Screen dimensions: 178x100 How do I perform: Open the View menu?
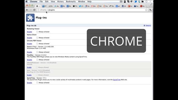pos(53,2)
